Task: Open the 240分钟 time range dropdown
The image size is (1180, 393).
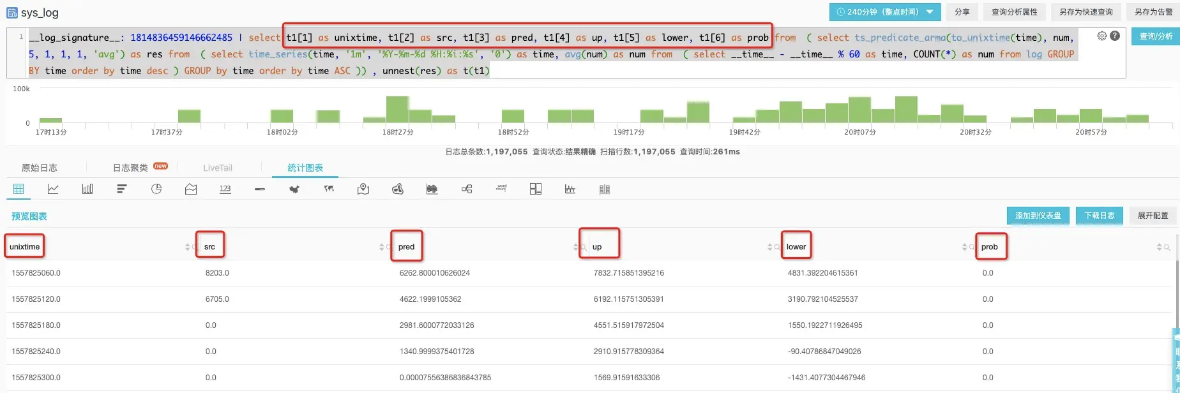Action: (885, 11)
